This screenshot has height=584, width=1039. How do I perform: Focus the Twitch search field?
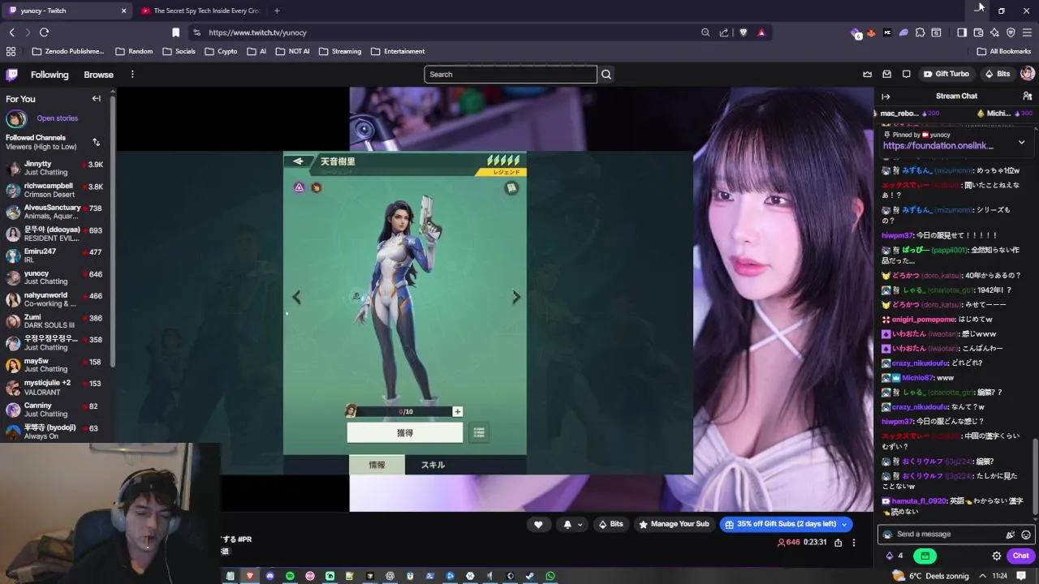click(510, 74)
